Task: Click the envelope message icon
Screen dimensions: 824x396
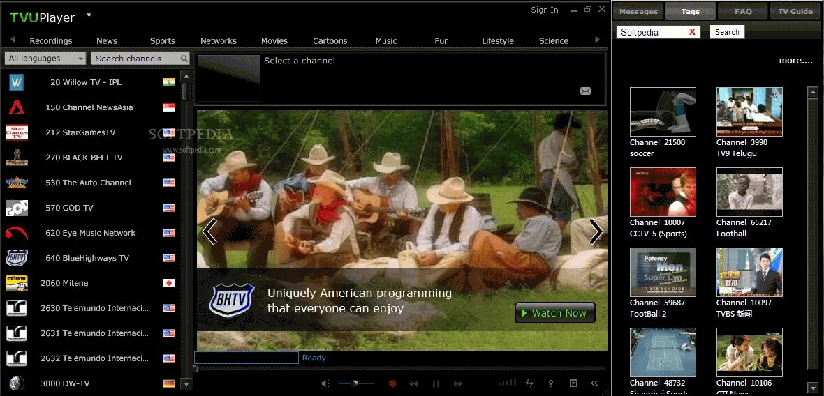Action: (585, 91)
